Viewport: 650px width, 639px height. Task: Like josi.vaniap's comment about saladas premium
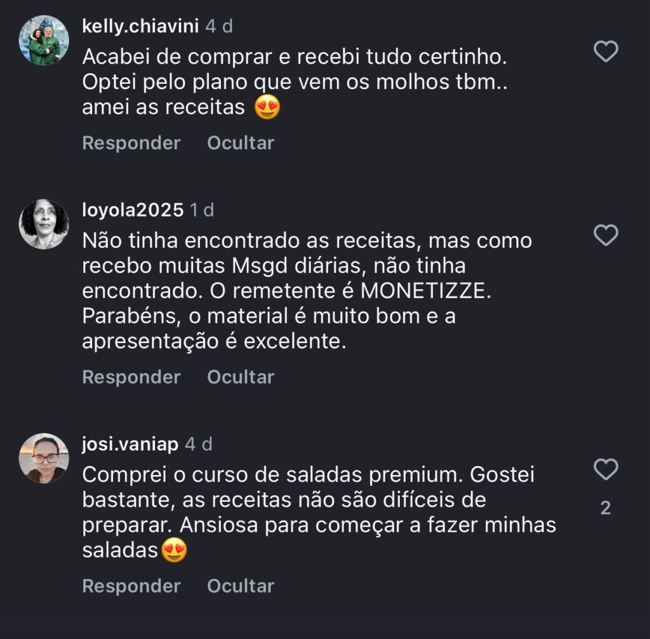click(x=606, y=470)
